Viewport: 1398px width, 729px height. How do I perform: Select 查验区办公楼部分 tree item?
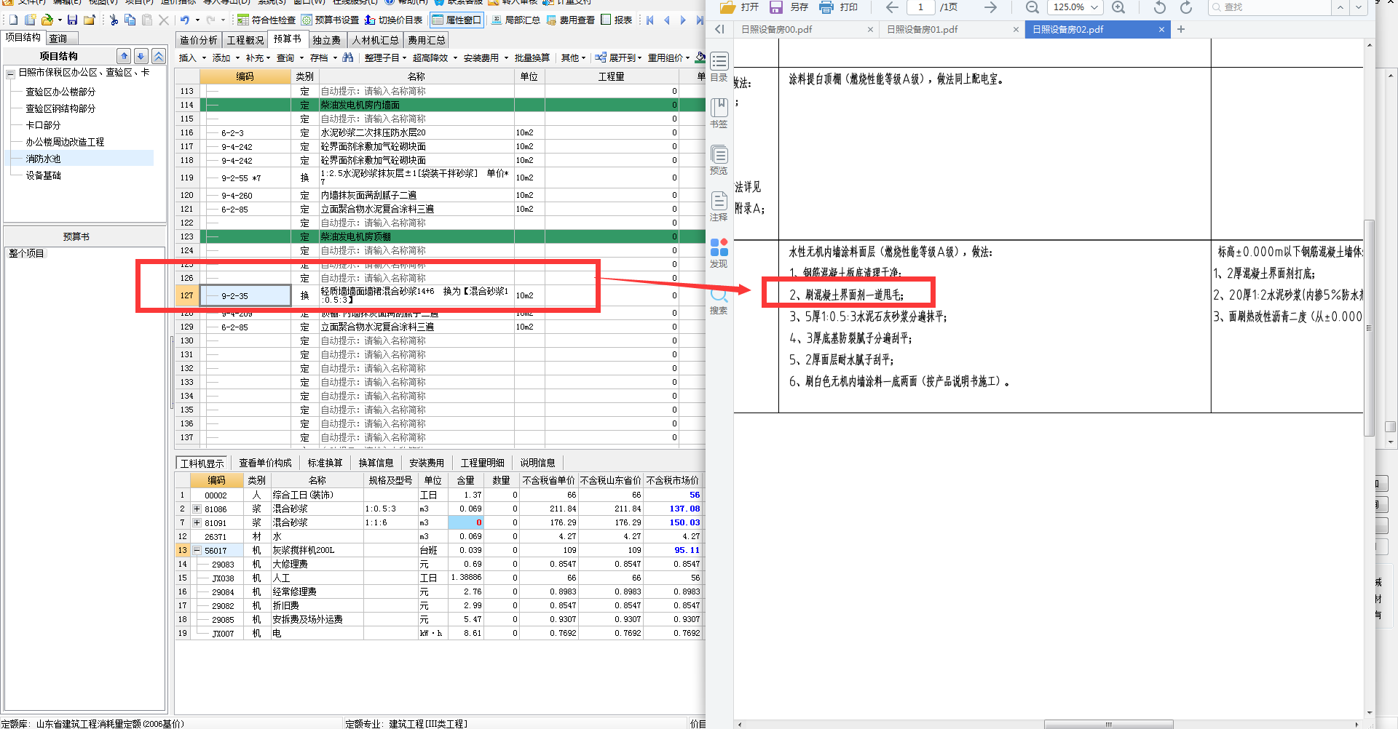[60, 92]
